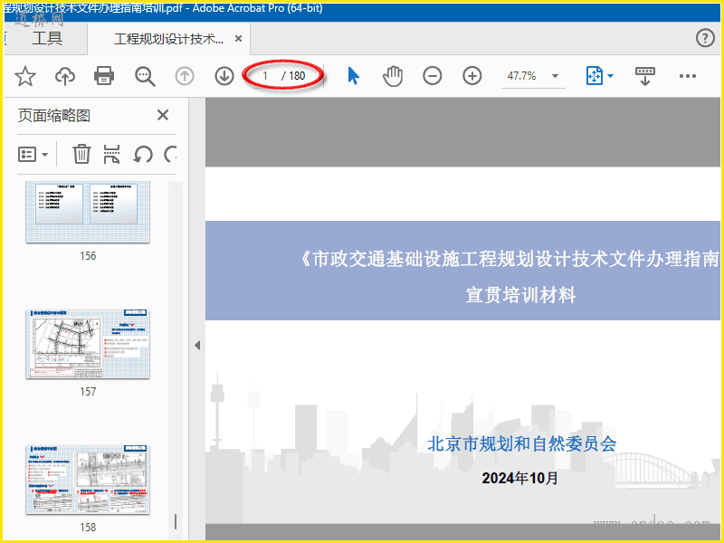Image resolution: width=724 pixels, height=543 pixels.
Task: Click the current page number field
Action: pos(265,76)
